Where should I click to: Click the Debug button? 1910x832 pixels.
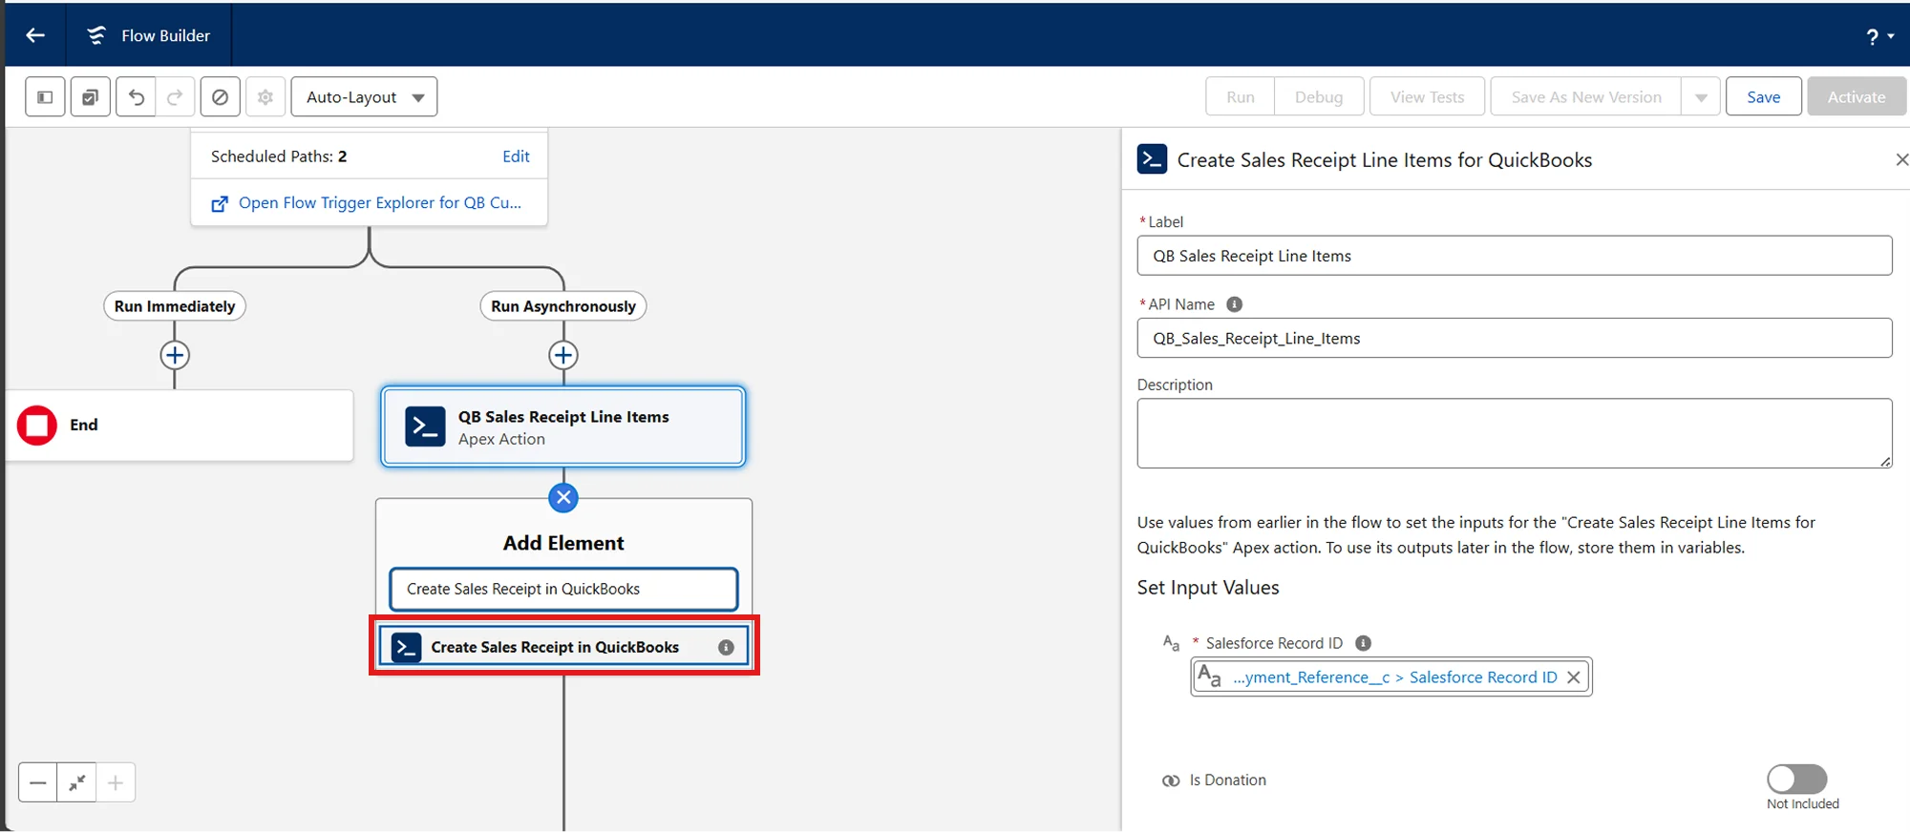click(x=1318, y=96)
